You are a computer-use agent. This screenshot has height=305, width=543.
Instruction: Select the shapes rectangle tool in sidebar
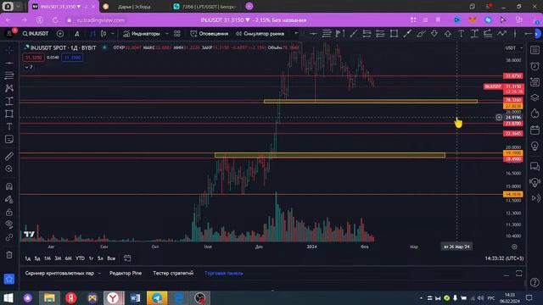click(9, 114)
